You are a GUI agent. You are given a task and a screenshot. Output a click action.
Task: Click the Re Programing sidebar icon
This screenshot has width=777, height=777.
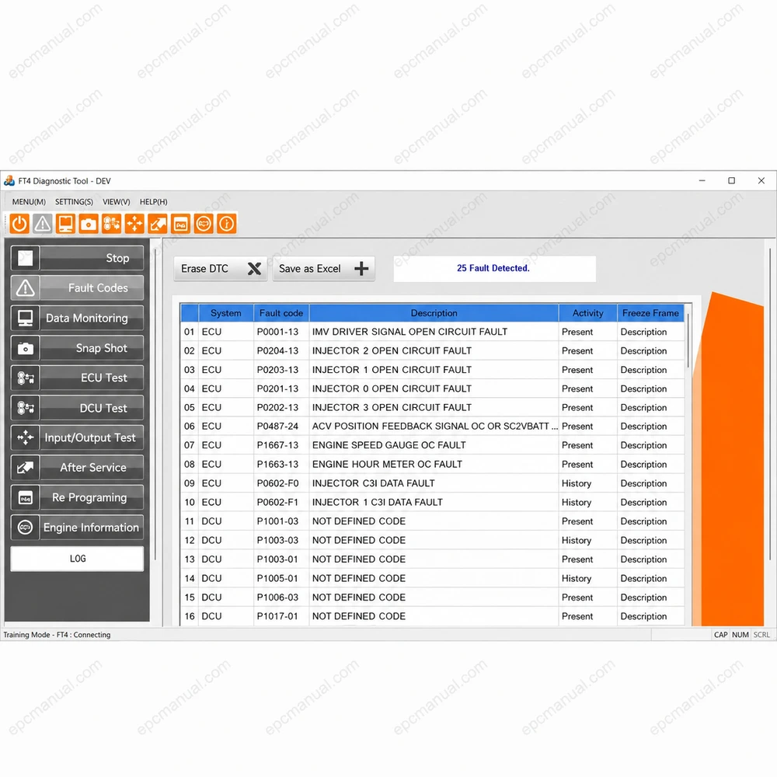(x=26, y=497)
